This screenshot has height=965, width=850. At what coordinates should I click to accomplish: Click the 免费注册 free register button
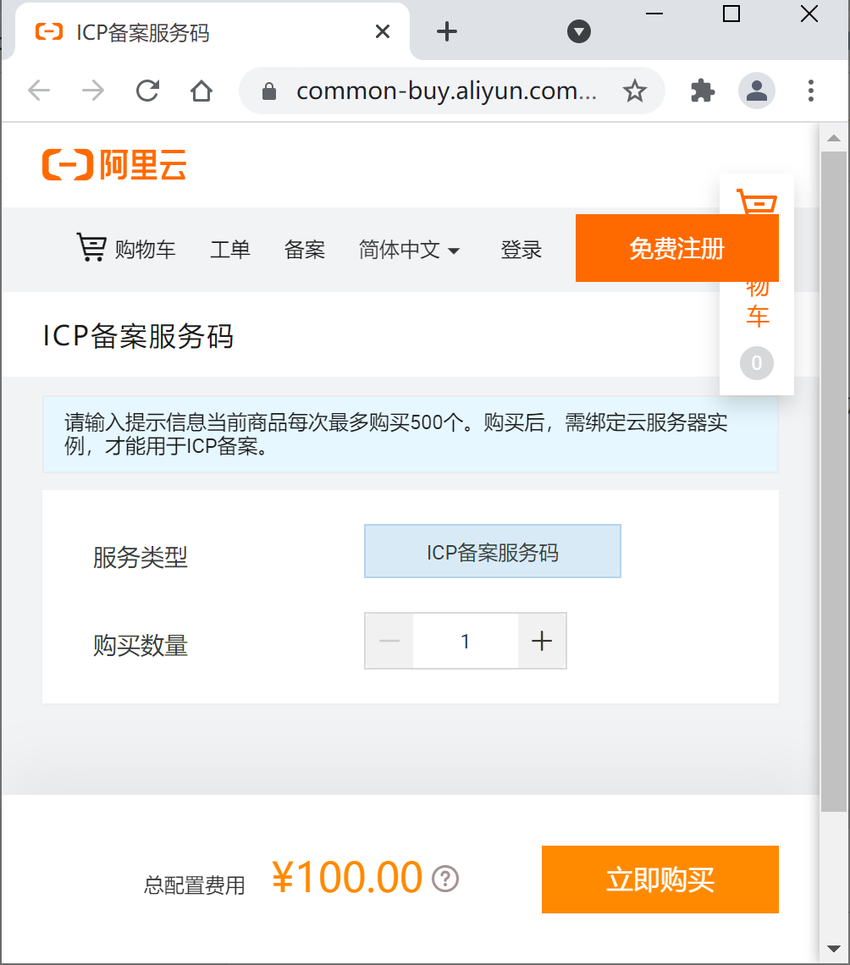677,248
